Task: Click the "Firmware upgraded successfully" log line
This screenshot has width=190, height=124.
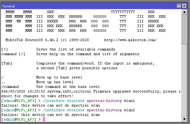Action: click(91, 91)
